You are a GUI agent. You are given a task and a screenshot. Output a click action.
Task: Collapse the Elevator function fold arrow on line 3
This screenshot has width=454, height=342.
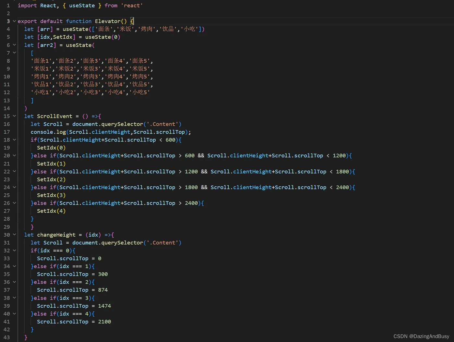point(14,21)
